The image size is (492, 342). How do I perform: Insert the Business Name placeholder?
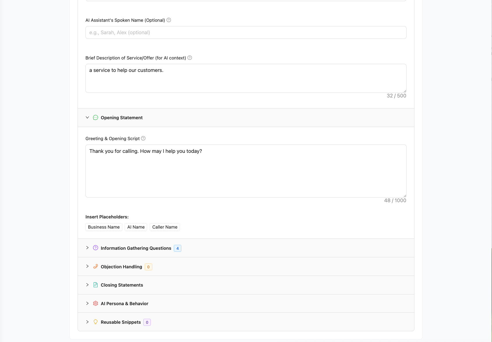tap(103, 227)
